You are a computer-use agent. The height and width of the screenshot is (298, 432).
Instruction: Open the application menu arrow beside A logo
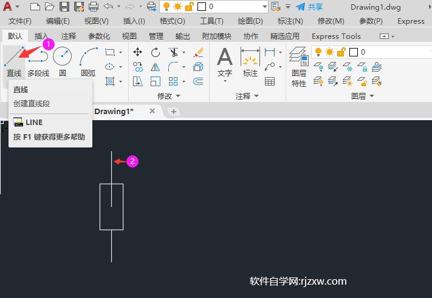[x=18, y=6]
